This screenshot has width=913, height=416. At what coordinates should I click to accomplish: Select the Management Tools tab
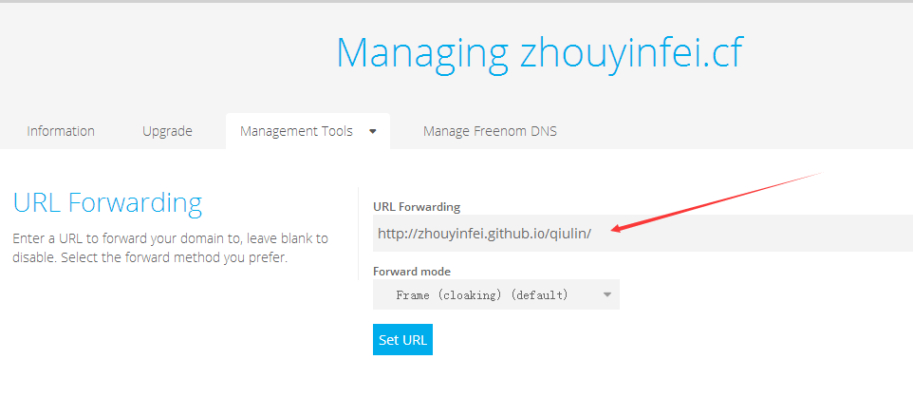click(296, 131)
